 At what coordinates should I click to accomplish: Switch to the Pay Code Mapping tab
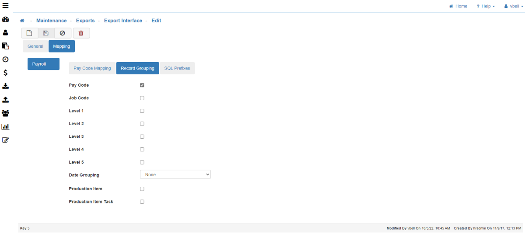[x=92, y=68]
